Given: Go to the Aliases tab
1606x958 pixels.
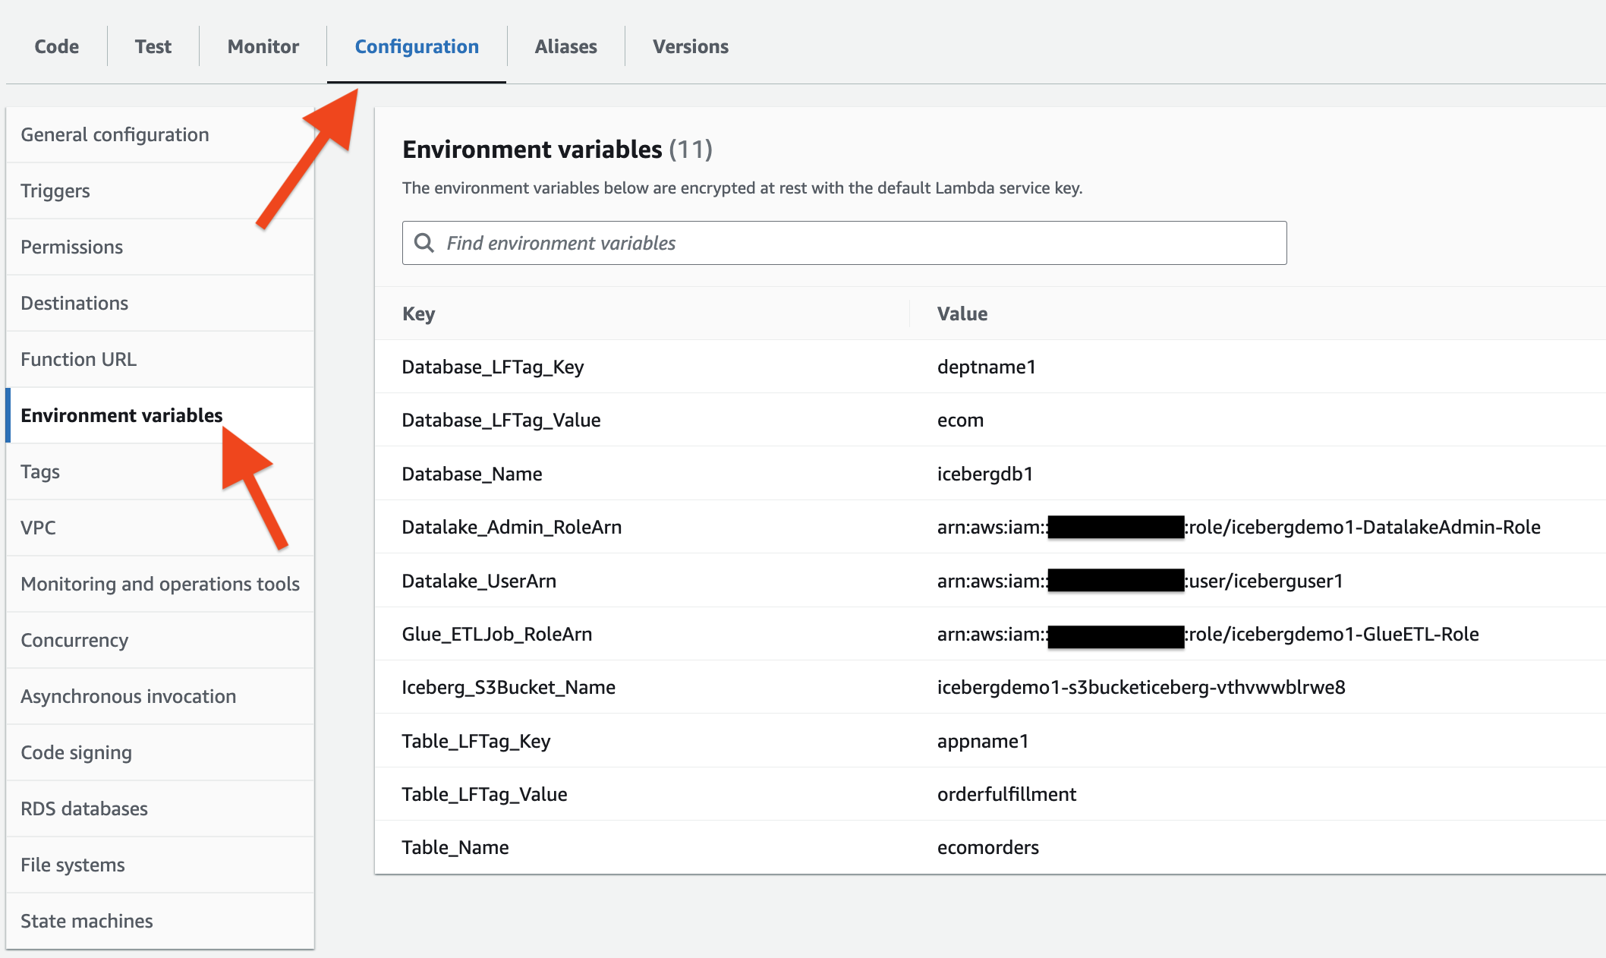Looking at the screenshot, I should click(565, 47).
